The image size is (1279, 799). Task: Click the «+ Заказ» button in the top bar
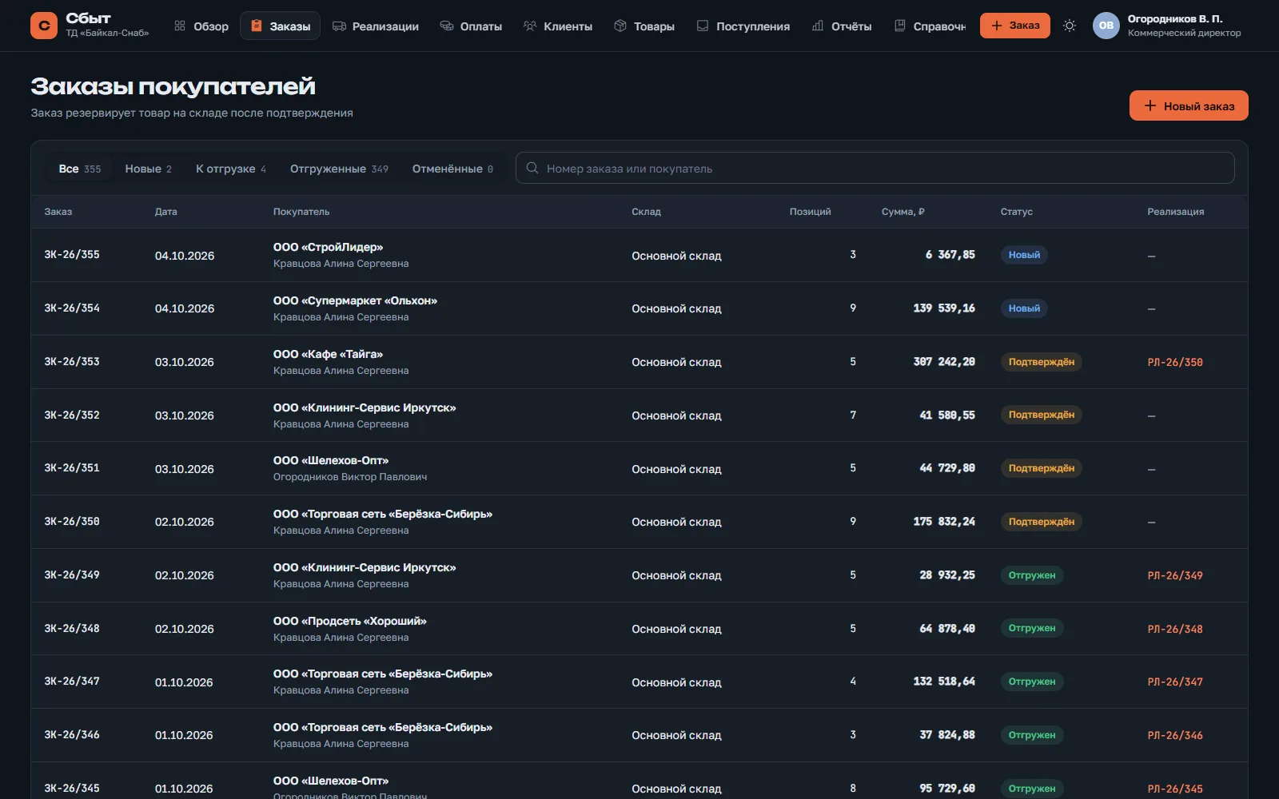coord(1015,26)
